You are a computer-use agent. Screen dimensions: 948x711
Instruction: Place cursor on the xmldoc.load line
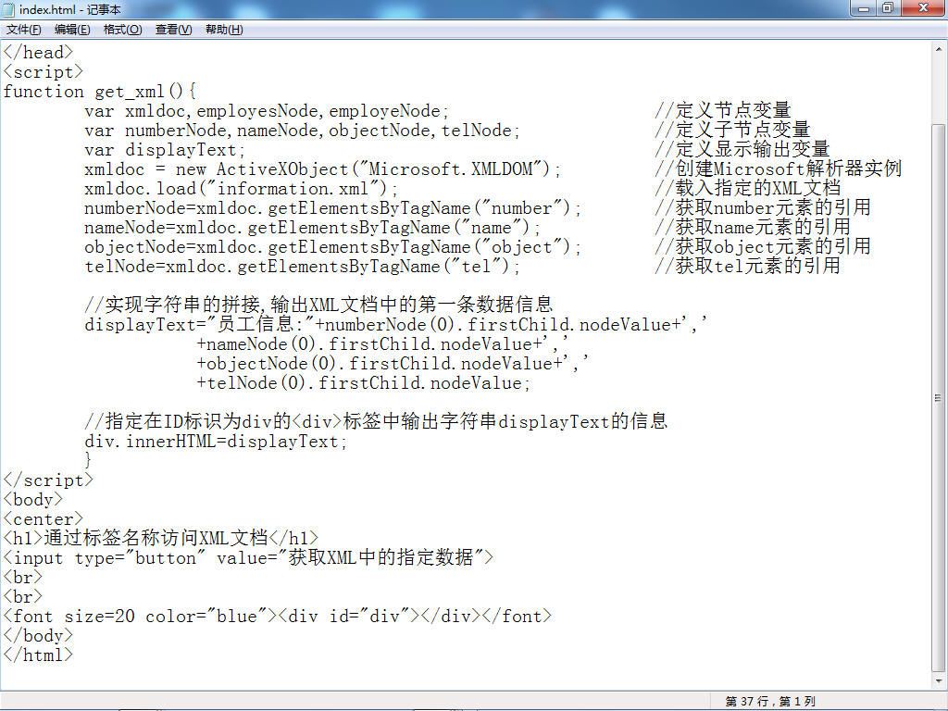(242, 188)
